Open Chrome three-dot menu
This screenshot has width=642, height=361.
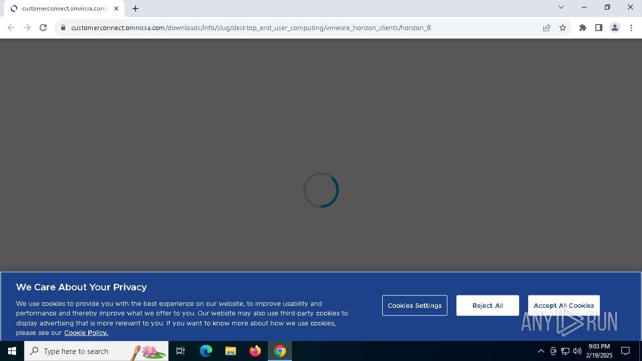click(x=631, y=28)
